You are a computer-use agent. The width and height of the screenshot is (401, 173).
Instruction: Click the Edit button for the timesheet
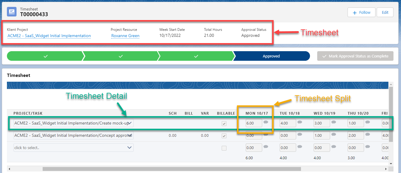click(x=385, y=12)
